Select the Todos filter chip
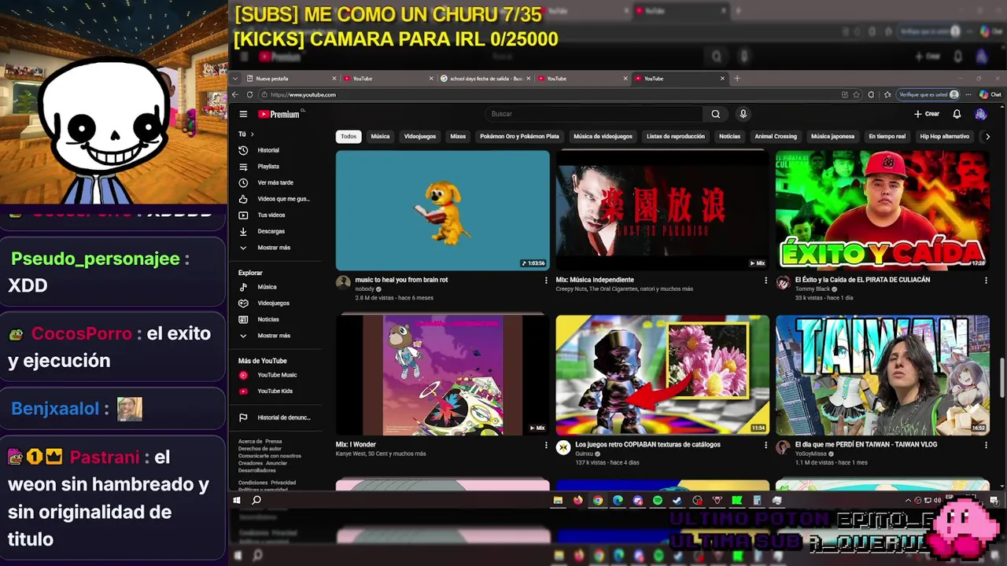1007x566 pixels. pyautogui.click(x=349, y=136)
